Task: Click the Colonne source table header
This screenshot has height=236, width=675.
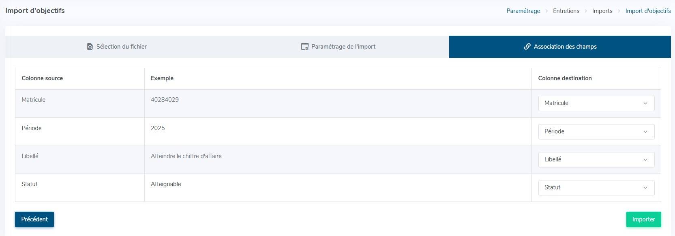Action: pos(42,78)
